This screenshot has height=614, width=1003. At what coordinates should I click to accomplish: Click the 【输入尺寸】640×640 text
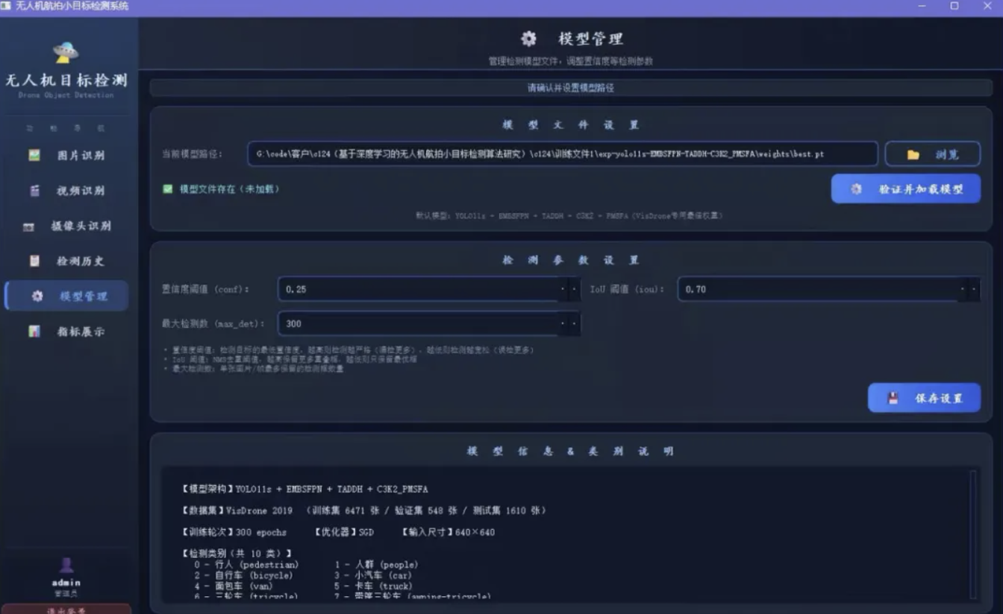(x=448, y=532)
